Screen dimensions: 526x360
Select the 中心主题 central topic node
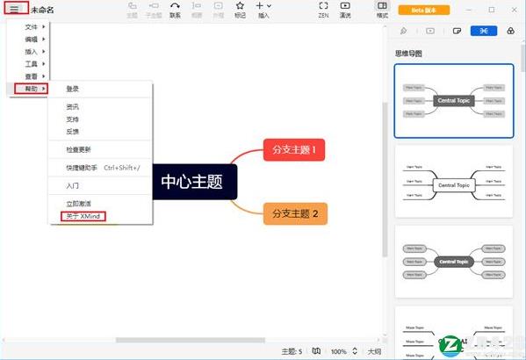pyautogui.click(x=195, y=182)
